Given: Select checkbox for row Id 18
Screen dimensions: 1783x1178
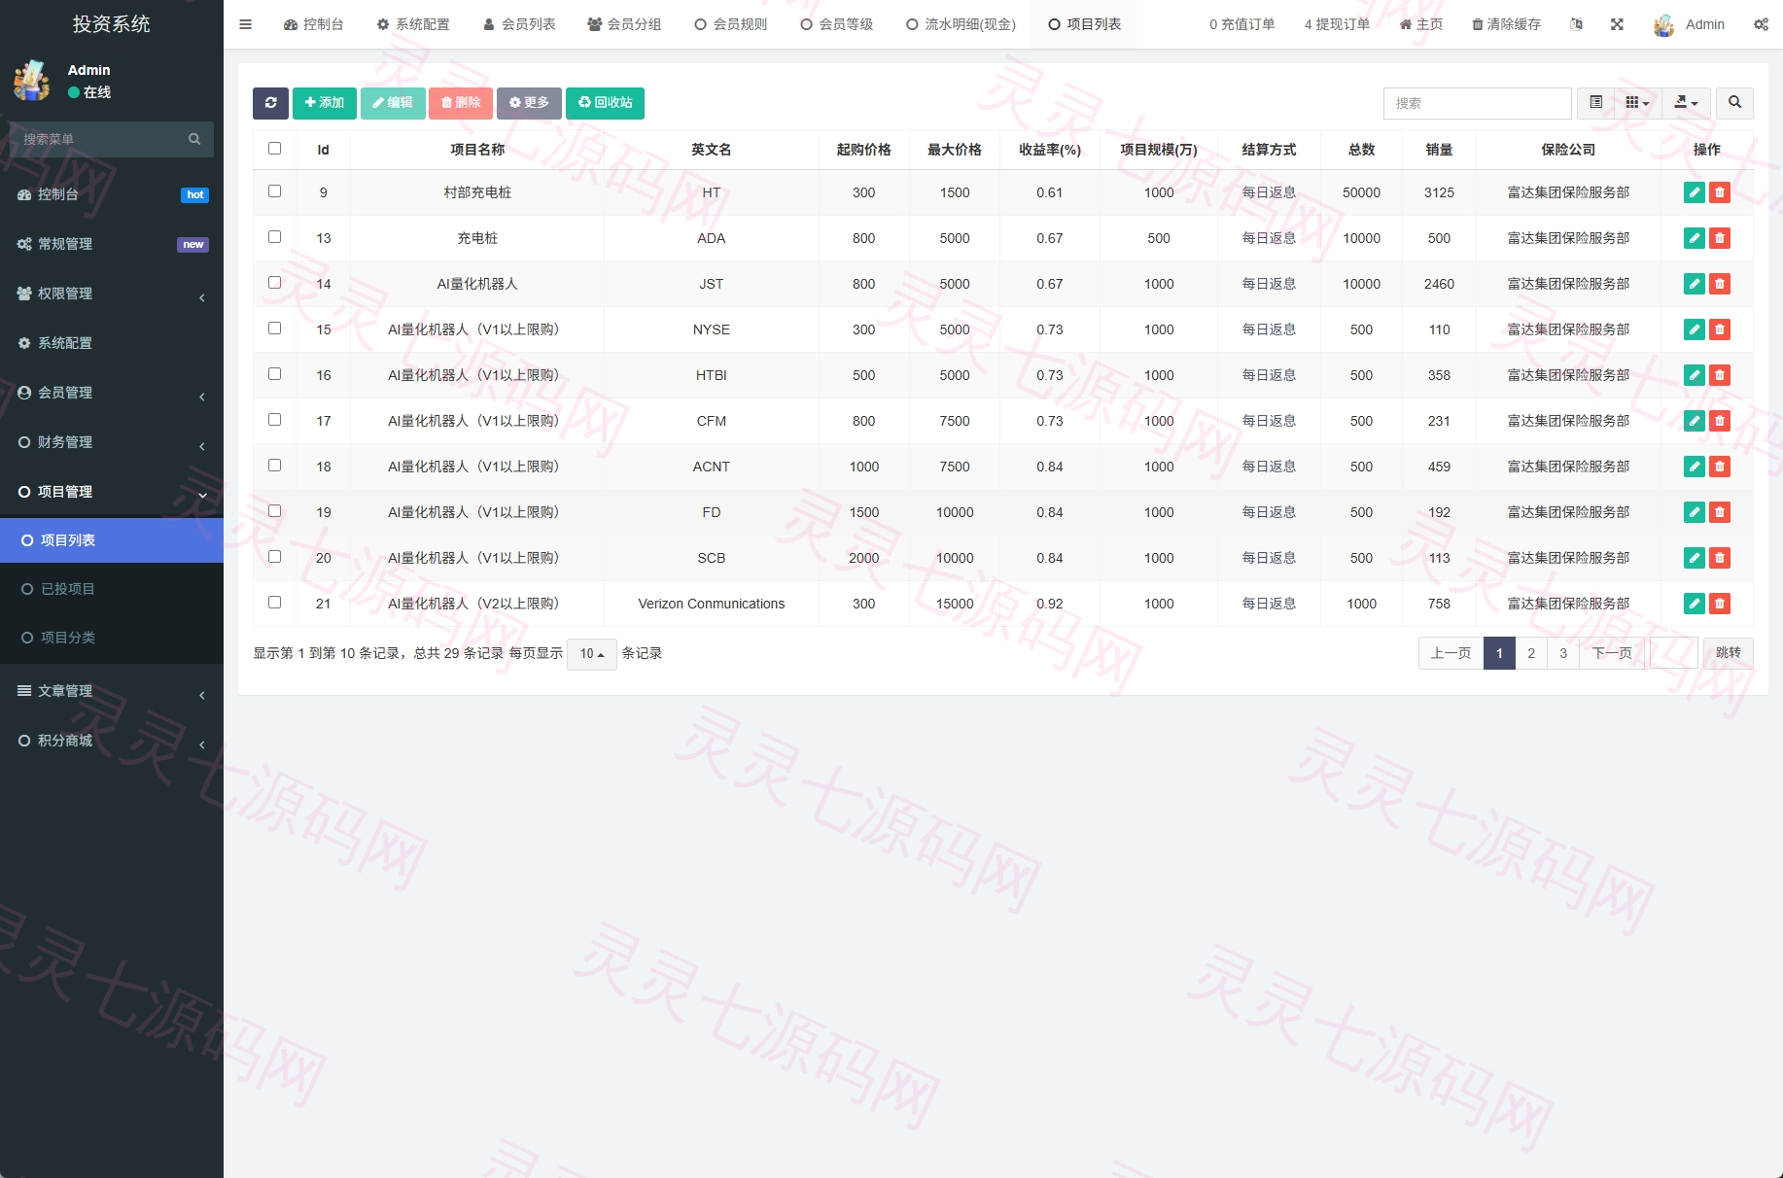Looking at the screenshot, I should point(274,466).
